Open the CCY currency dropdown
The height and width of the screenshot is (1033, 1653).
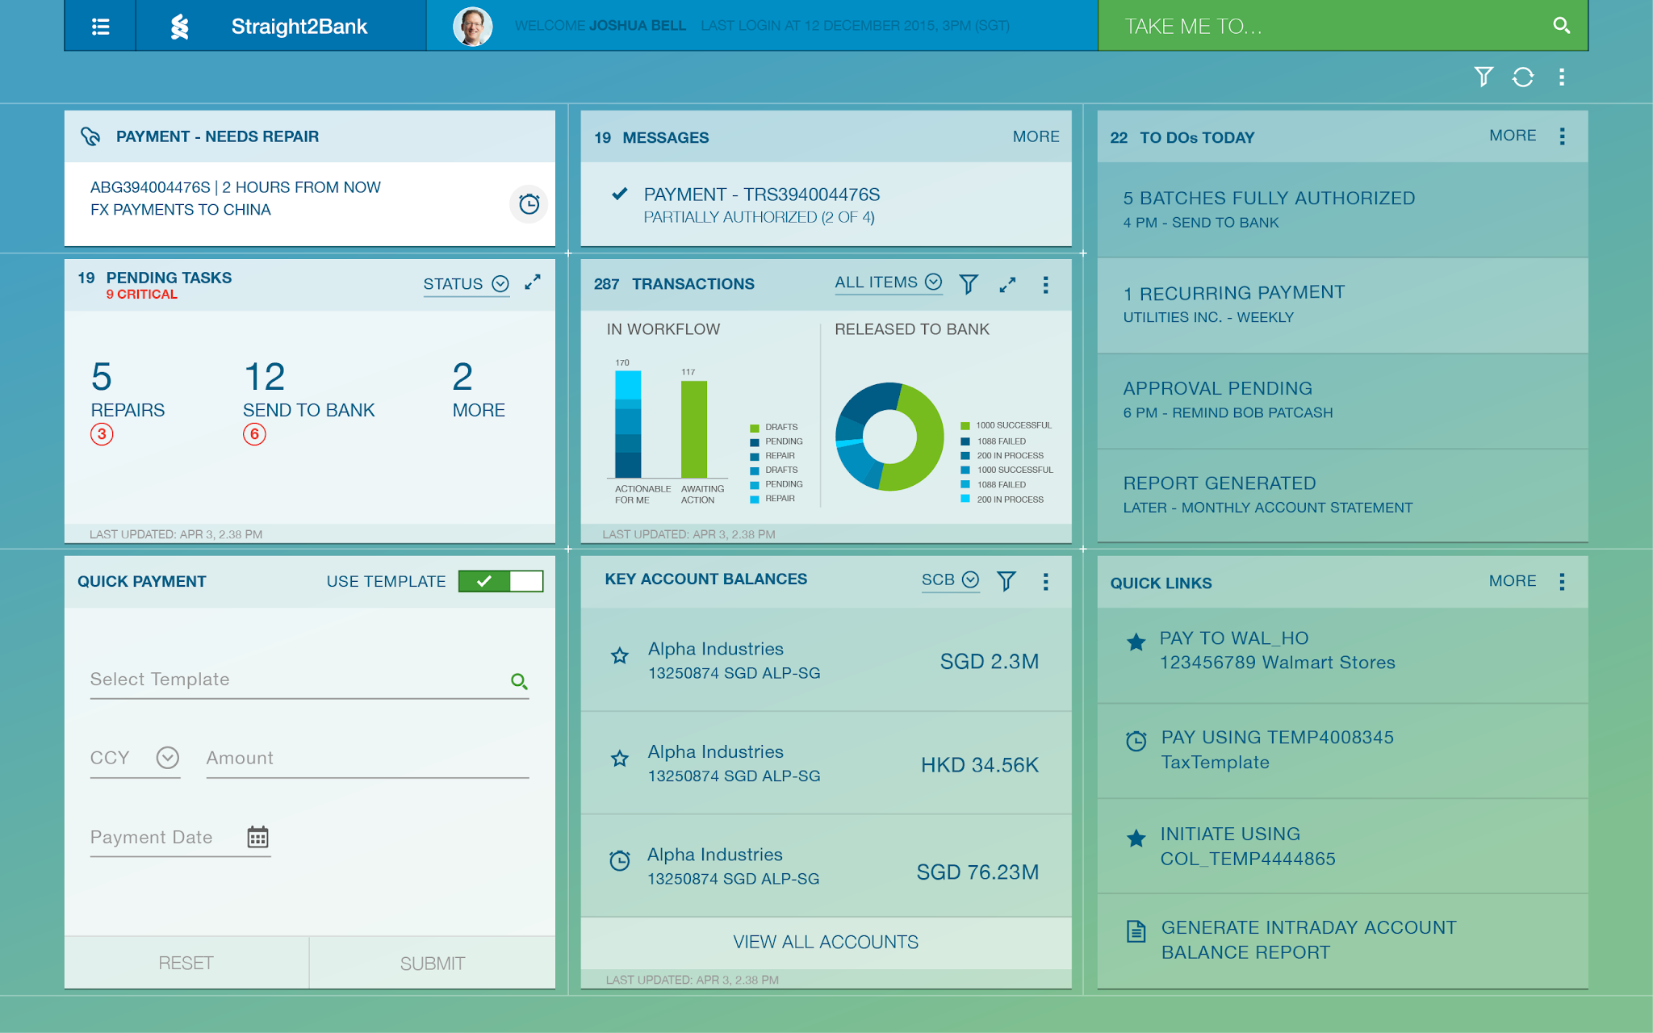click(x=167, y=758)
